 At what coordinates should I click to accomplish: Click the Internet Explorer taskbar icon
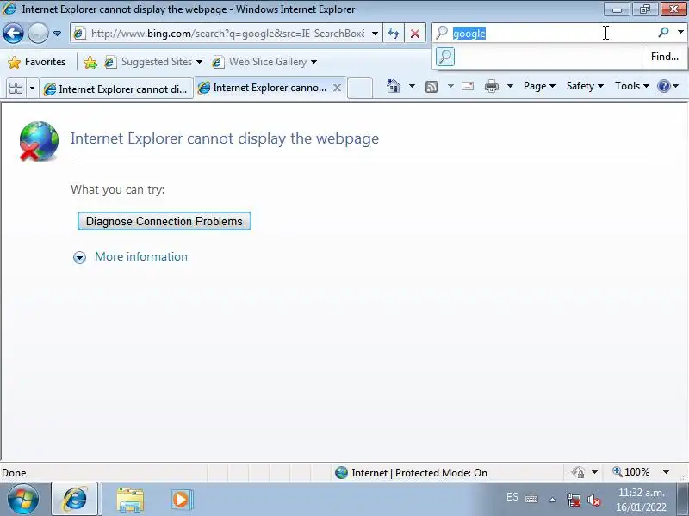click(x=75, y=499)
